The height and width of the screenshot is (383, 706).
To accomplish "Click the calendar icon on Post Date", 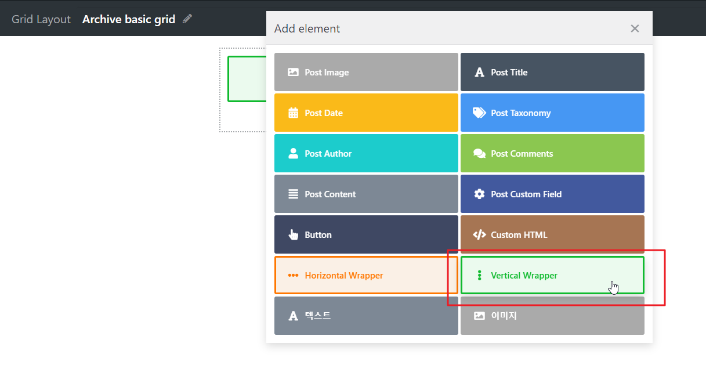I will [293, 113].
